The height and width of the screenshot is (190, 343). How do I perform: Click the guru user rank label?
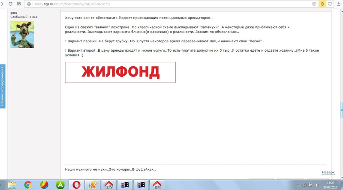pos(14,13)
